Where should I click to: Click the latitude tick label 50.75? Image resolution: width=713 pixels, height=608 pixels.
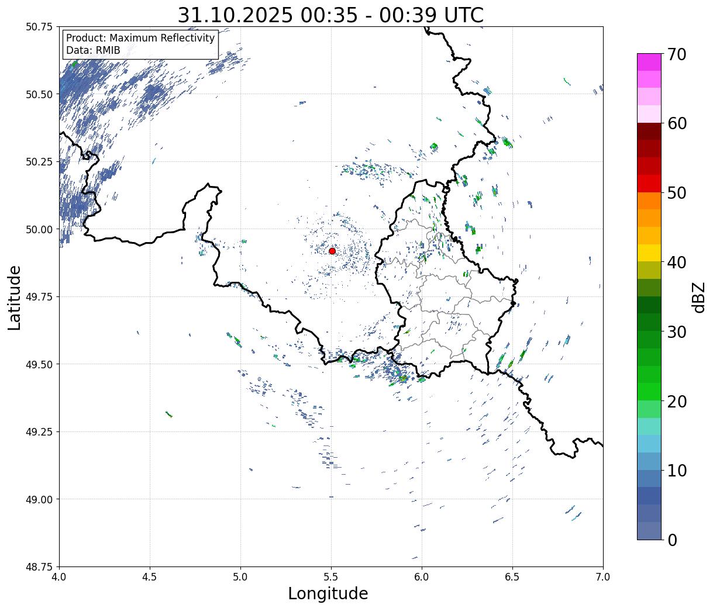tap(39, 27)
